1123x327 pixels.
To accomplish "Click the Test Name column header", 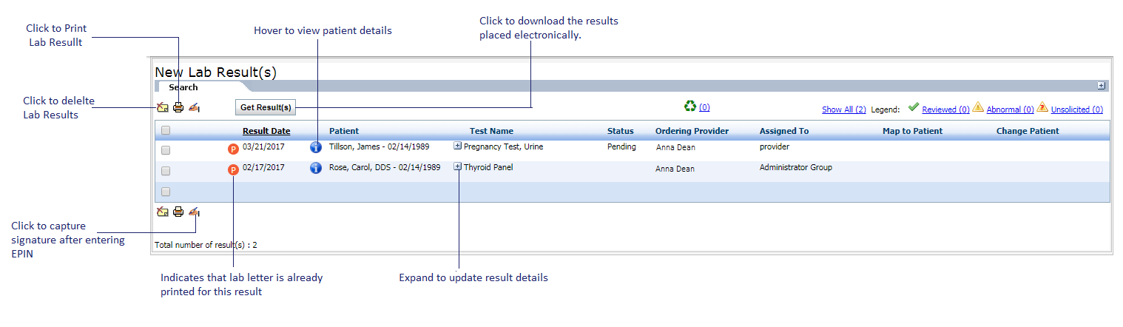I will click(x=491, y=131).
